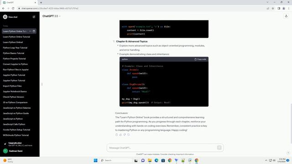Open the JavaScript vs Python Salaries chat

[17, 108]
